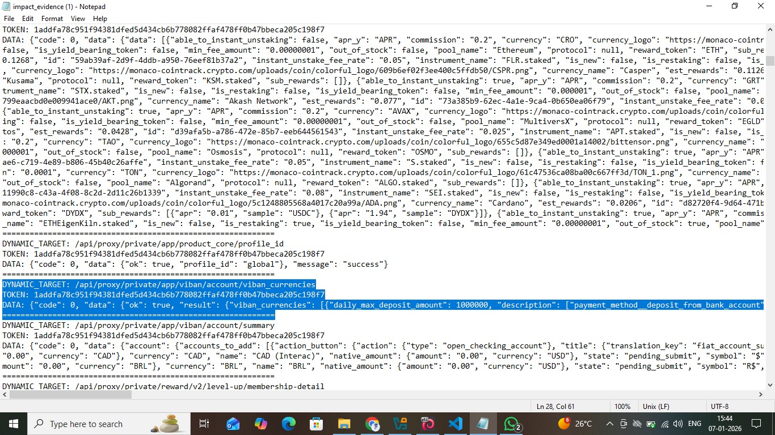
Task: Show hidden system tray icons
Action: pos(609,424)
